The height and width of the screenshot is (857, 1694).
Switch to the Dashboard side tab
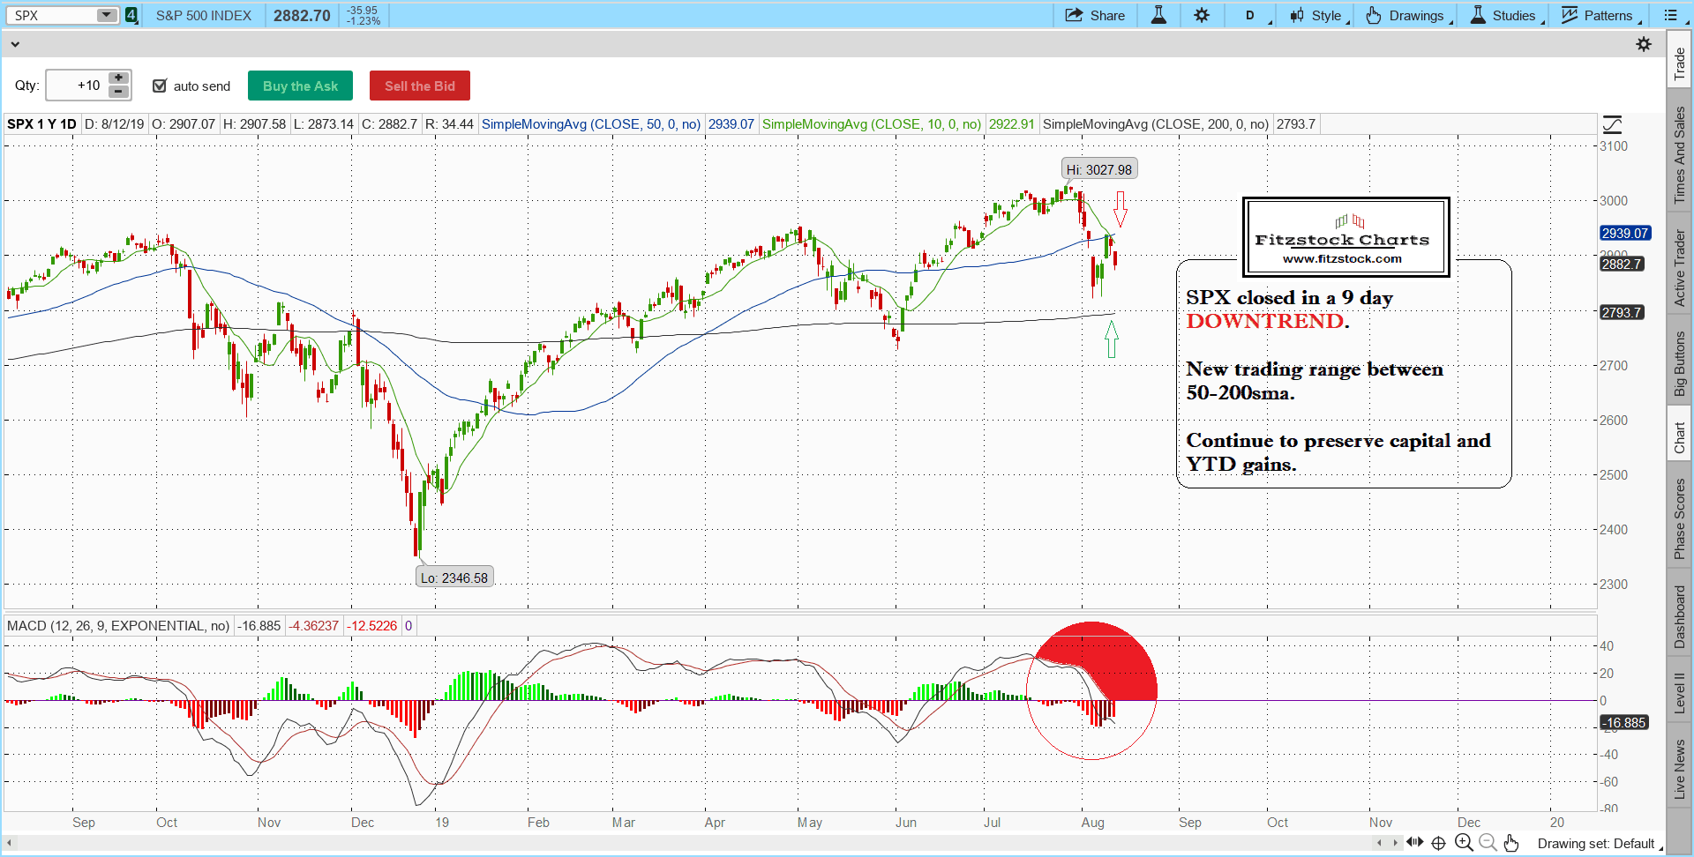click(1679, 617)
